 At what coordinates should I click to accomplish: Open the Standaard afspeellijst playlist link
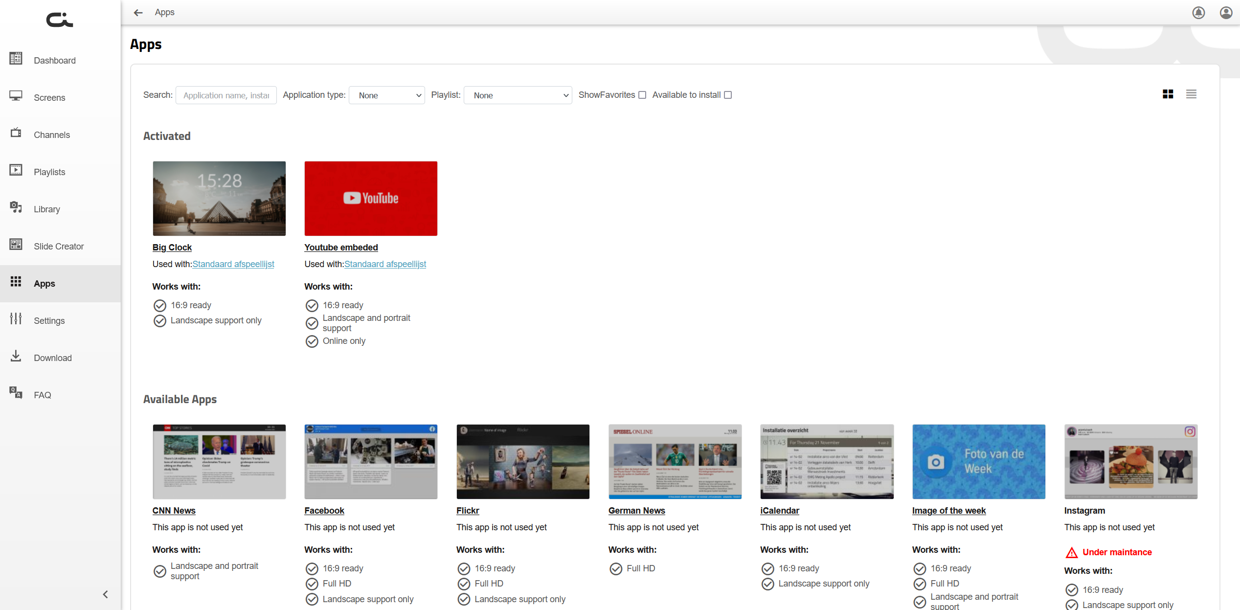(233, 264)
